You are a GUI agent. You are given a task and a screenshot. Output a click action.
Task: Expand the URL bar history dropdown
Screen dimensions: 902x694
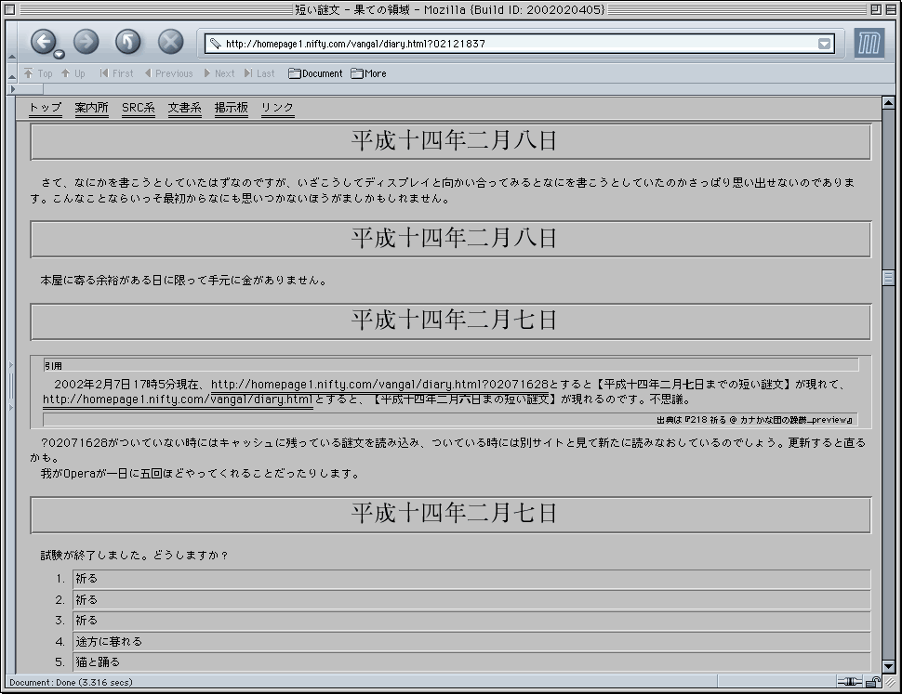(824, 44)
